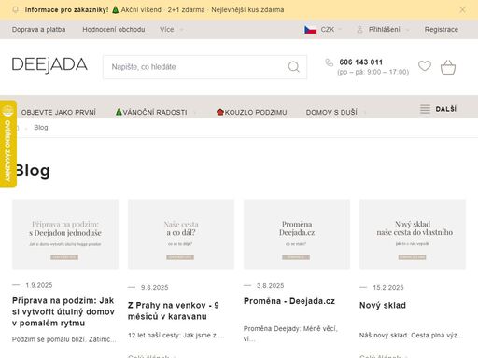
Task: Click excerpt Podzim se pomalu blíží
Action: pos(63,339)
